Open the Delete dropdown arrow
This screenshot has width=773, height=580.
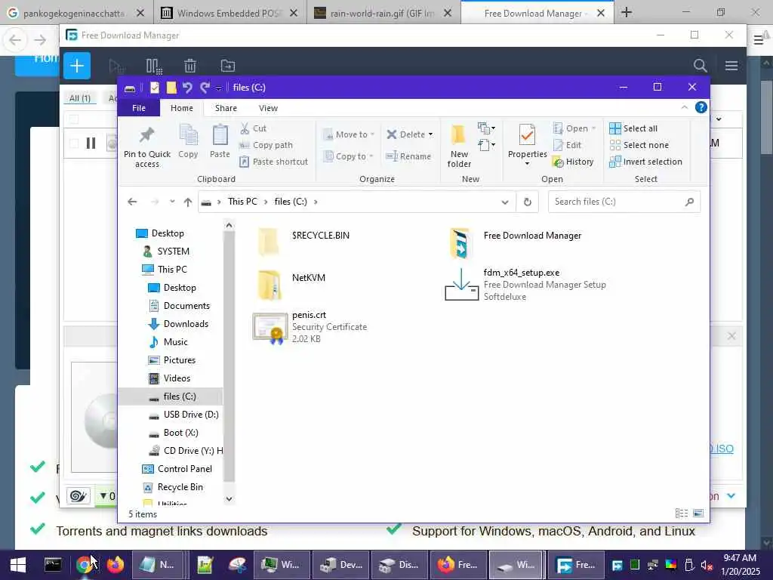(430, 134)
